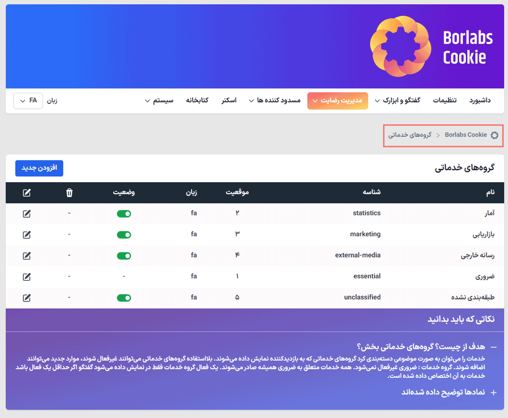
Task: Open تنظیمات from the top menu
Action: (445, 100)
